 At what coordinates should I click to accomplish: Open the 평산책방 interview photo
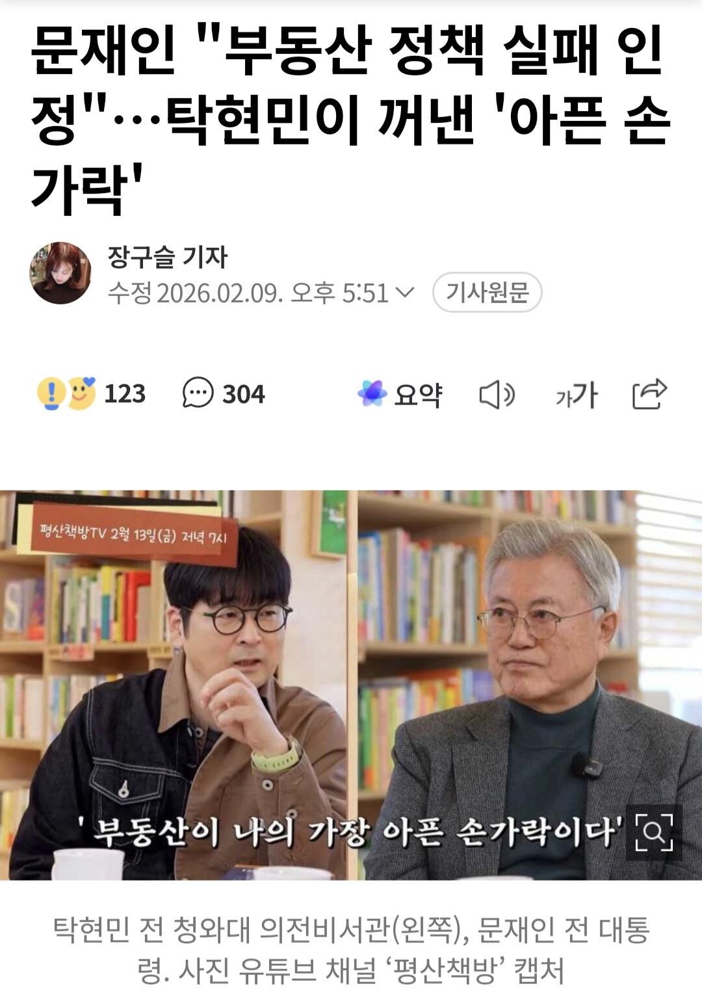[x=351, y=685]
